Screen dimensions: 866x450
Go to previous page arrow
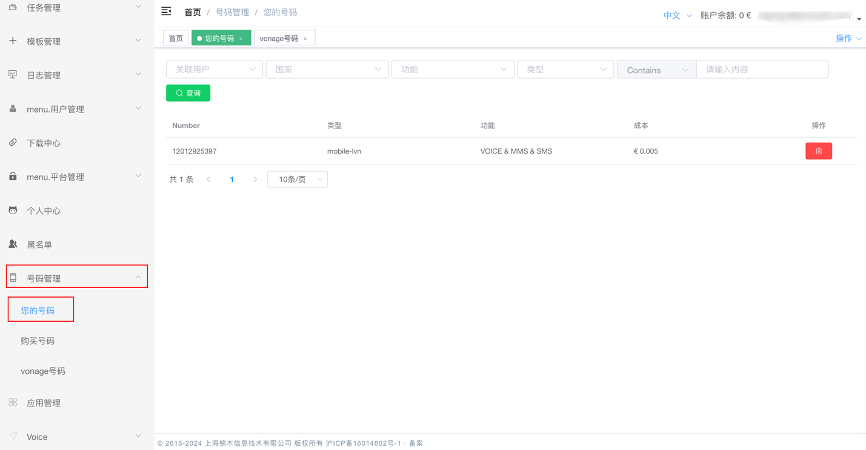tap(208, 180)
